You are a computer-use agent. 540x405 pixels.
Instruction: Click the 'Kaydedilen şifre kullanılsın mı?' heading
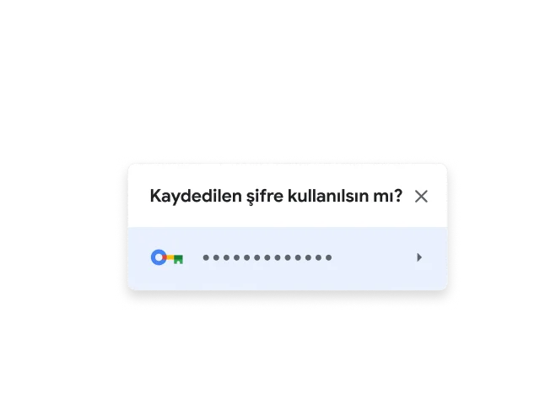[276, 197]
